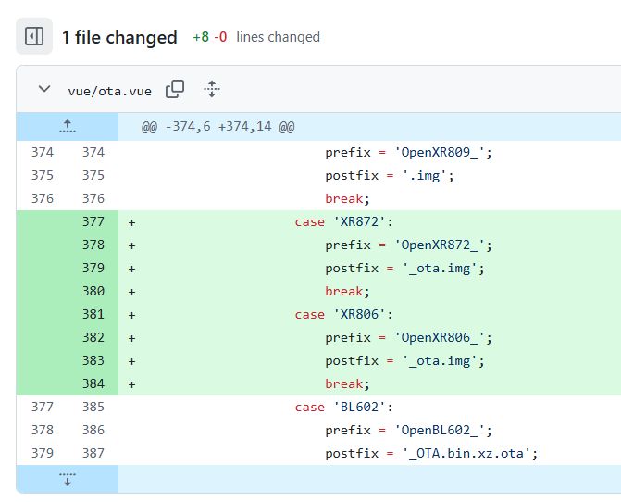Select new line number 384

pos(93,383)
